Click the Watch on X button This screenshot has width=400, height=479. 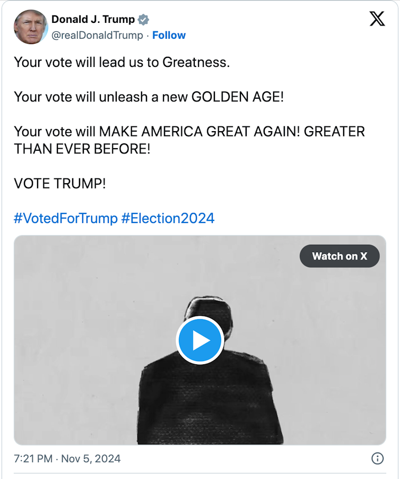coord(340,256)
